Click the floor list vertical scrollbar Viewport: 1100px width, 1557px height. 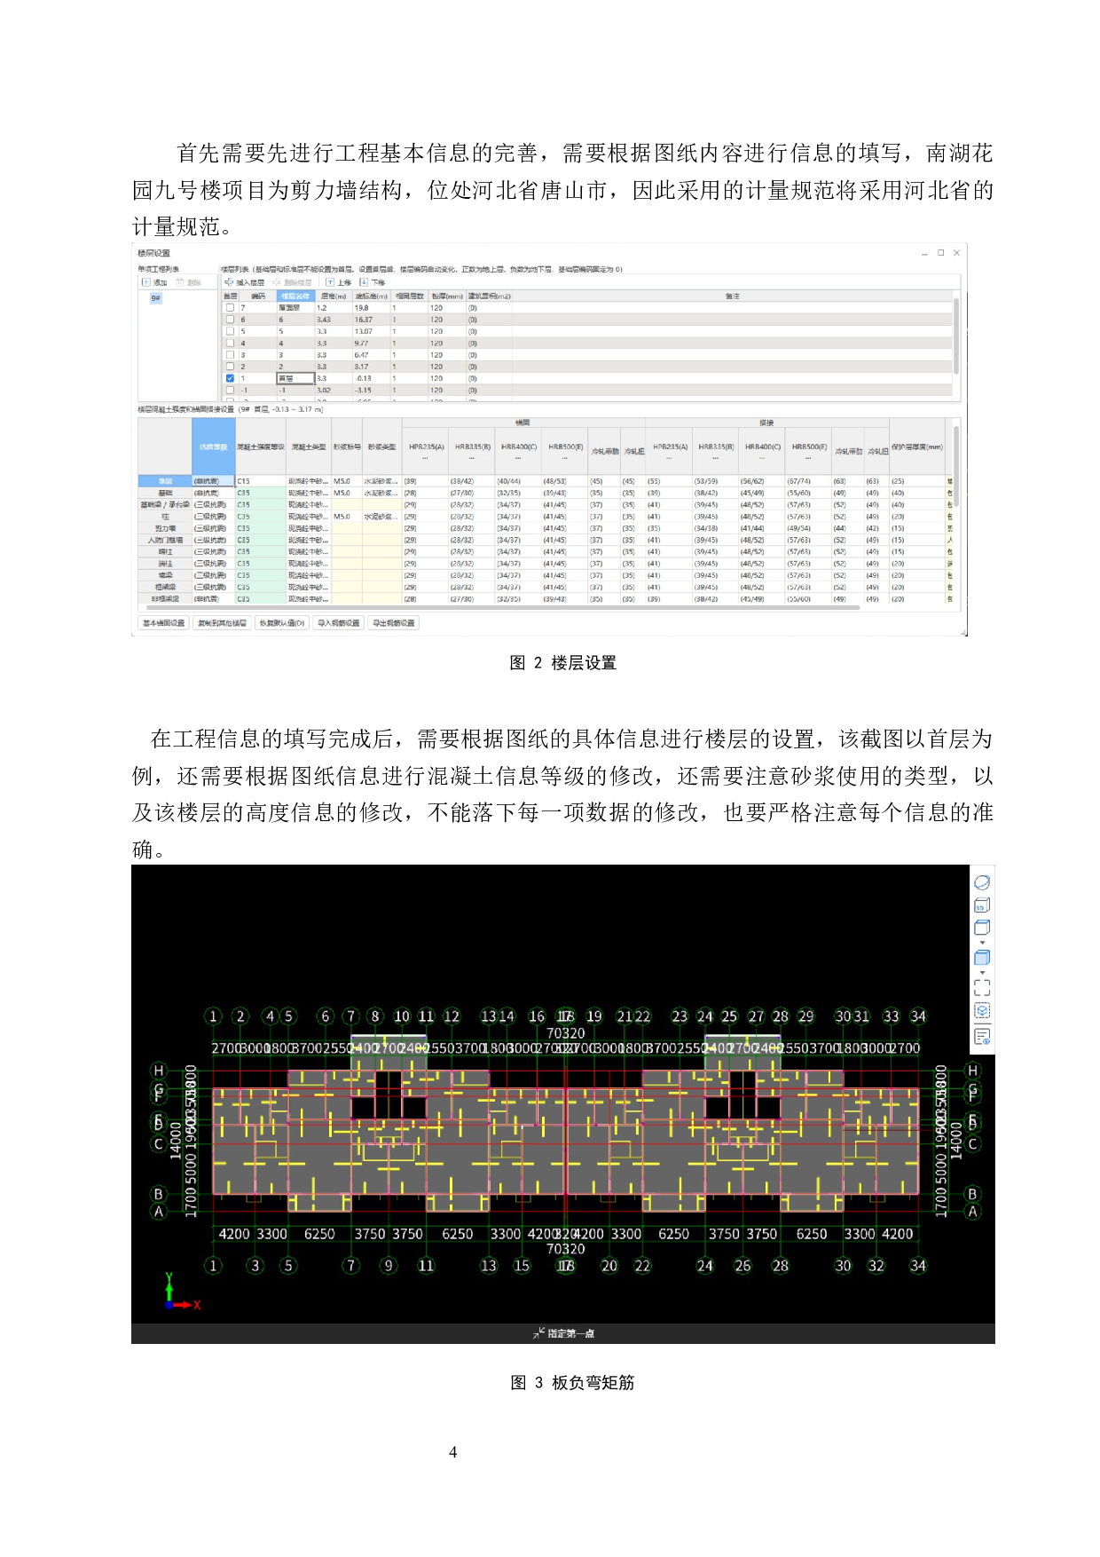pyautogui.click(x=956, y=337)
